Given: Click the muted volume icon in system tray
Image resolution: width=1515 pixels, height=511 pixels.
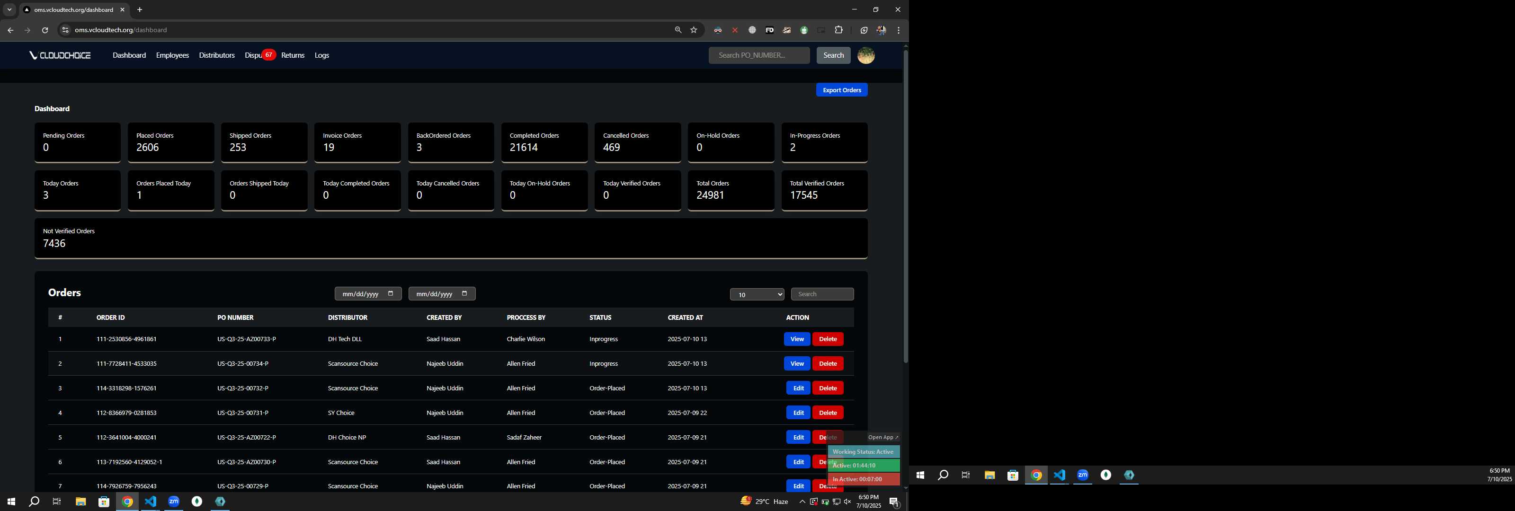Looking at the screenshot, I should pos(847,502).
